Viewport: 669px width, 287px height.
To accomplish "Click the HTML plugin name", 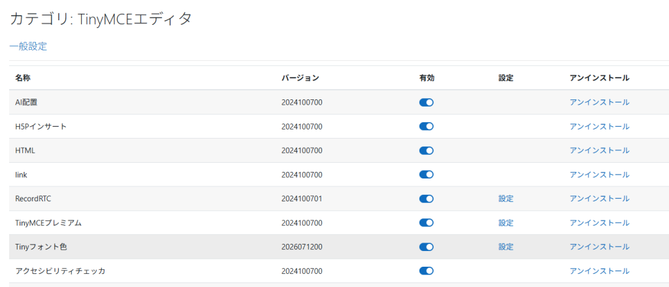I will pyautogui.click(x=25, y=150).
